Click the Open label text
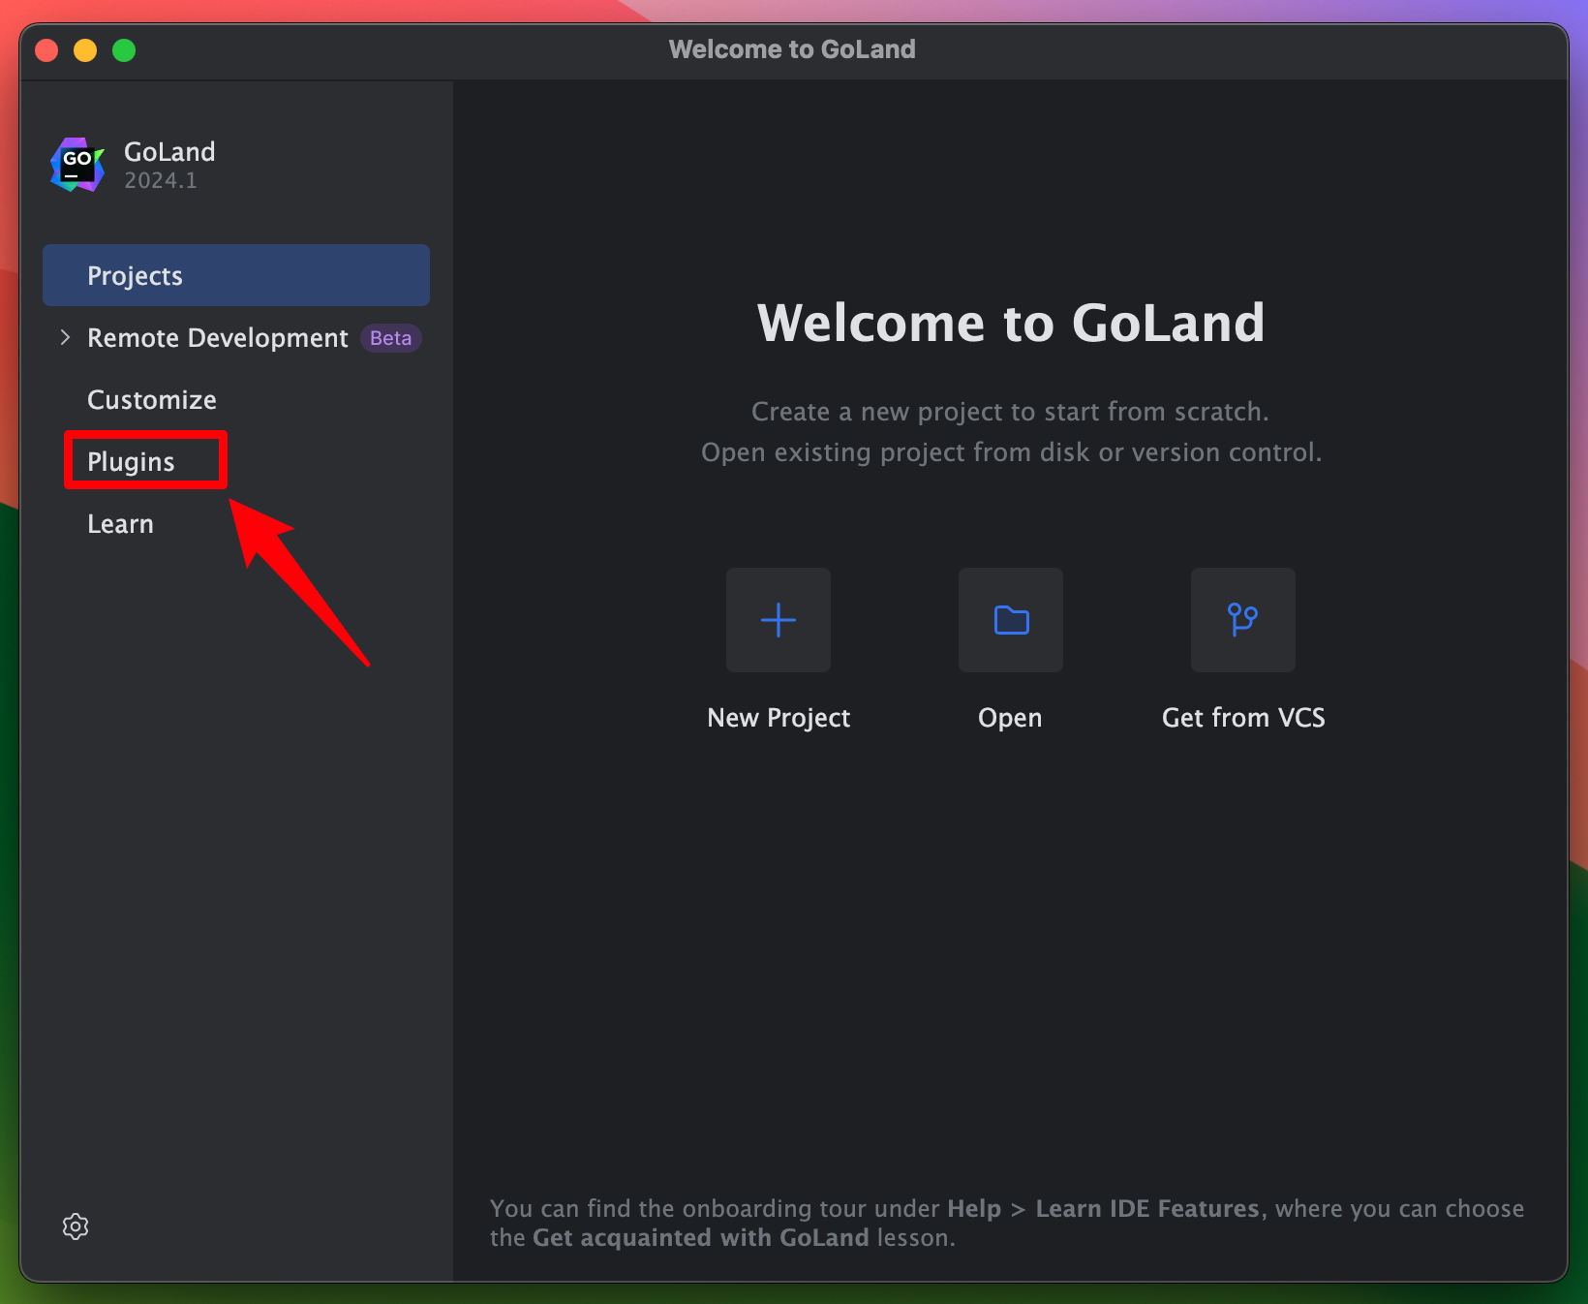Viewport: 1588px width, 1304px height. coord(1010,718)
